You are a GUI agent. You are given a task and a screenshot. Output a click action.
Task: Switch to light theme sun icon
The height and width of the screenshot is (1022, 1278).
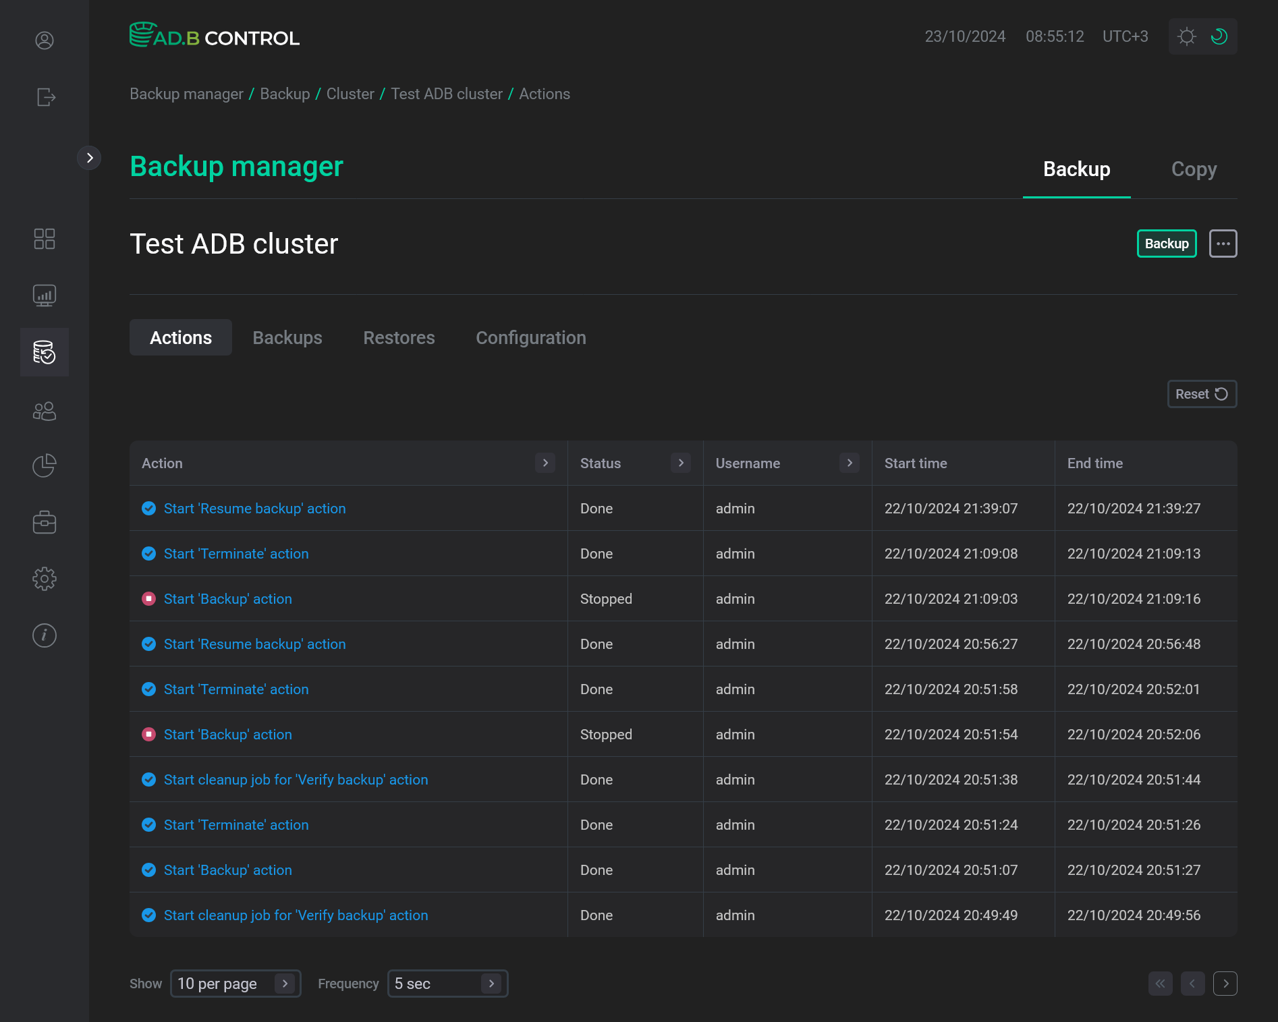[1187, 36]
